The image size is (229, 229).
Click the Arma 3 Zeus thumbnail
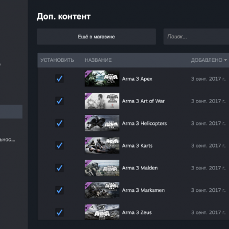pos(102,212)
